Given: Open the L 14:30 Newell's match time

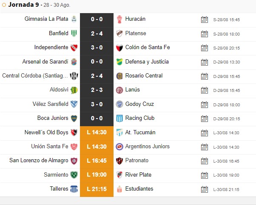Looking at the screenshot, I should click(97, 132).
